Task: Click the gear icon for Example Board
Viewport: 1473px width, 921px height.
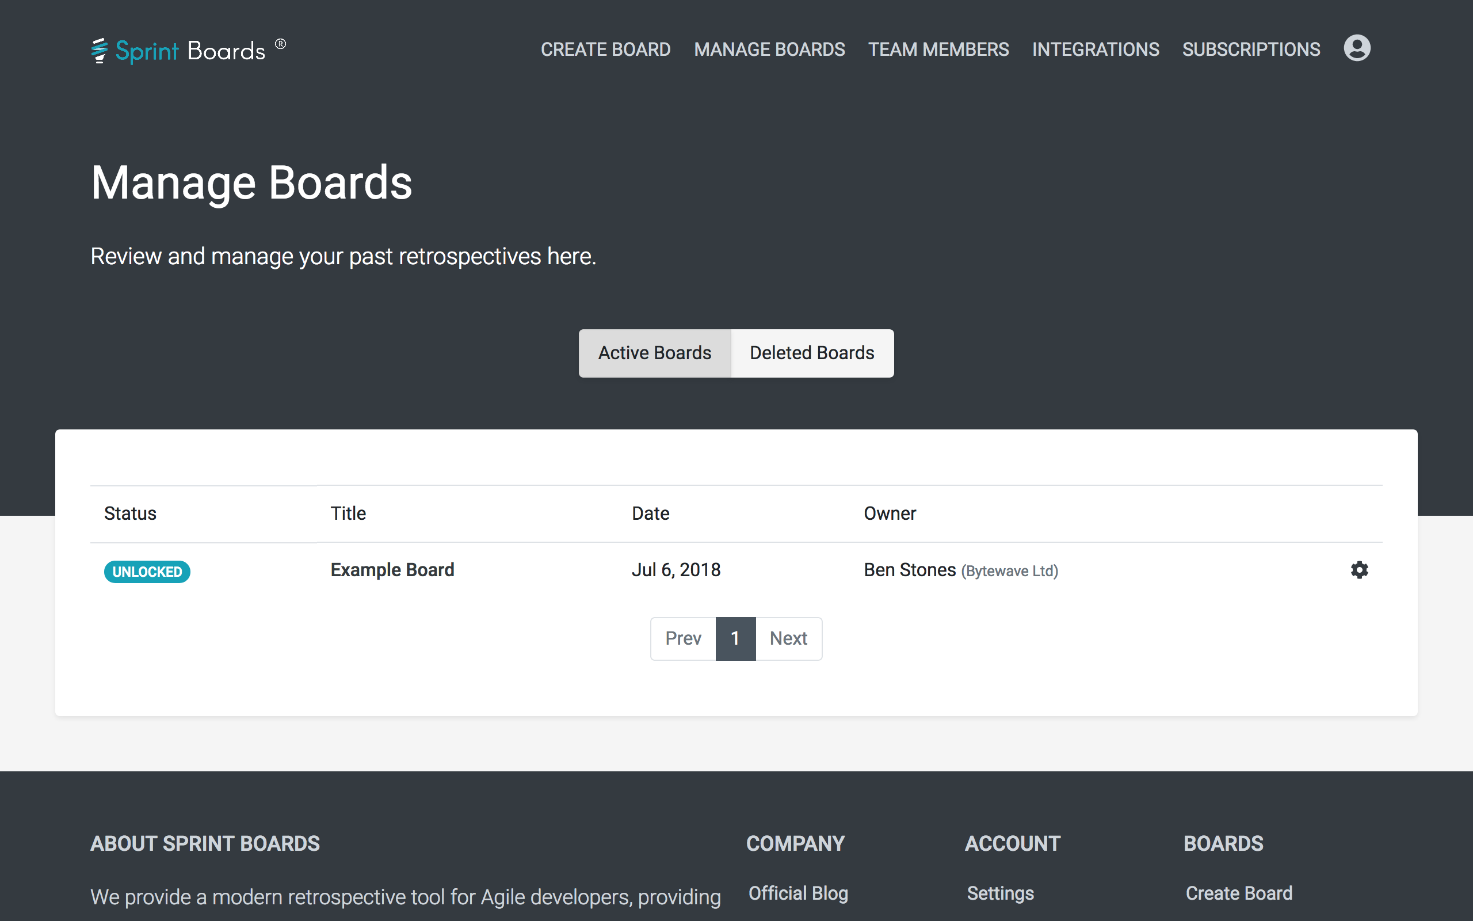Action: pos(1358,570)
